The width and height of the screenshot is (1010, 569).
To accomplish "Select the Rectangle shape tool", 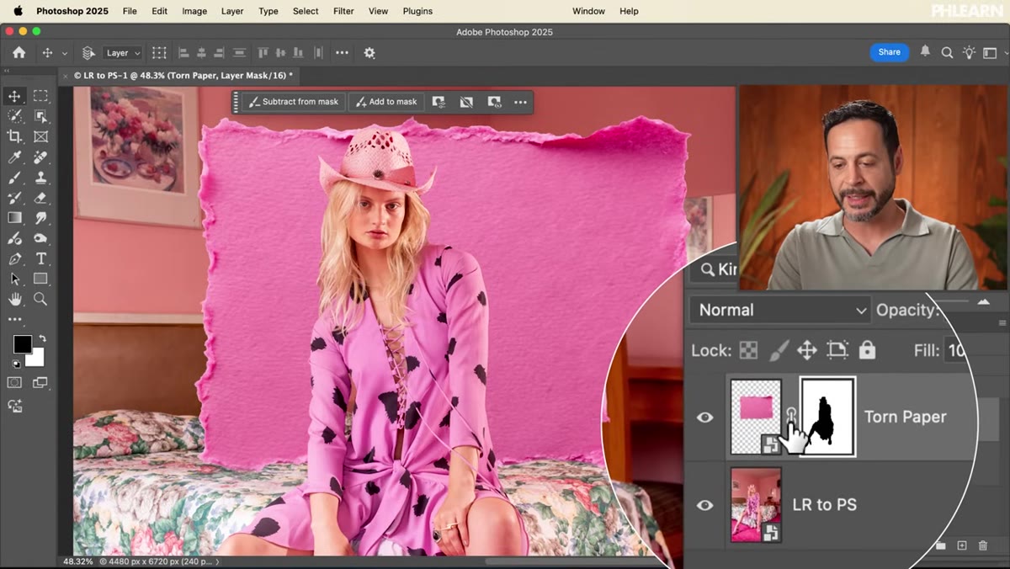I will [x=40, y=279].
